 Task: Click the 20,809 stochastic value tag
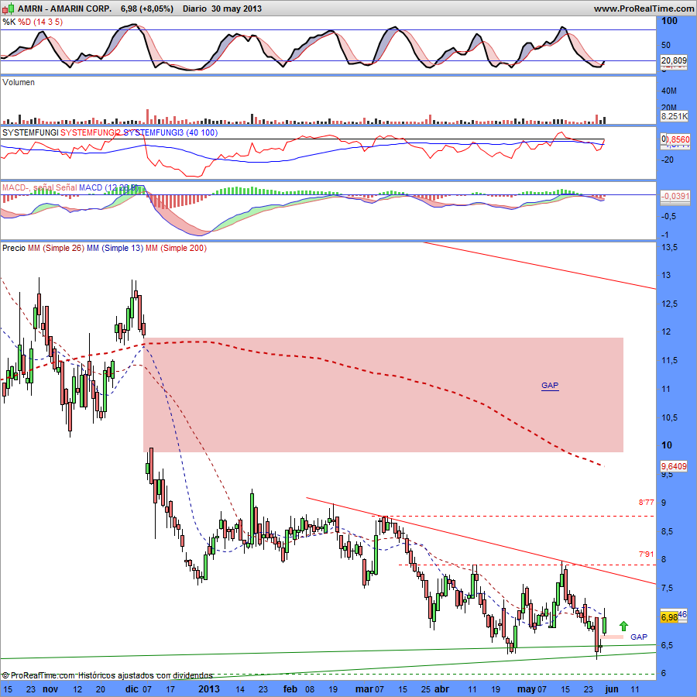click(674, 60)
